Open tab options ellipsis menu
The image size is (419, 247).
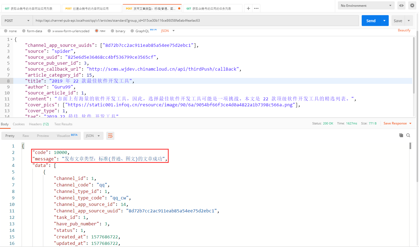256,8
